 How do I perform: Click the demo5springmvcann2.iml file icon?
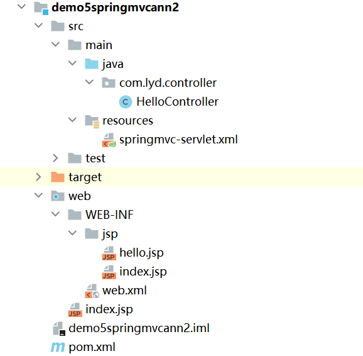(x=59, y=328)
